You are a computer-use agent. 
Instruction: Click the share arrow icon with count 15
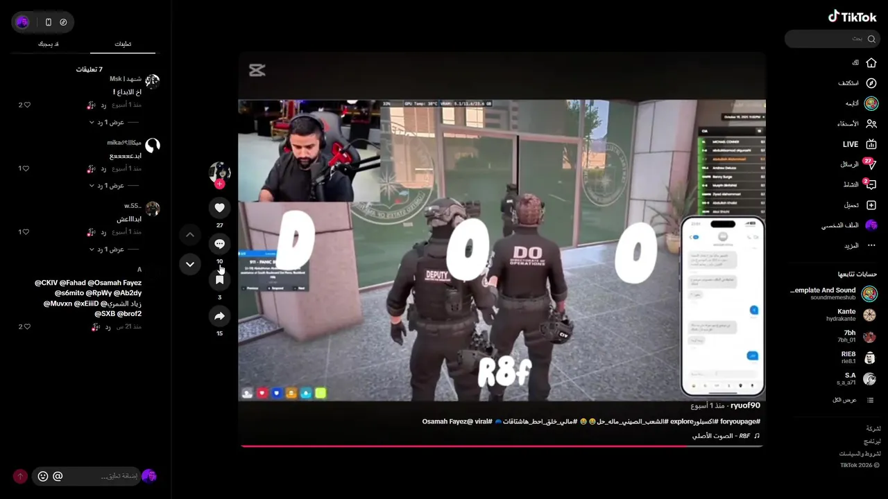click(220, 316)
